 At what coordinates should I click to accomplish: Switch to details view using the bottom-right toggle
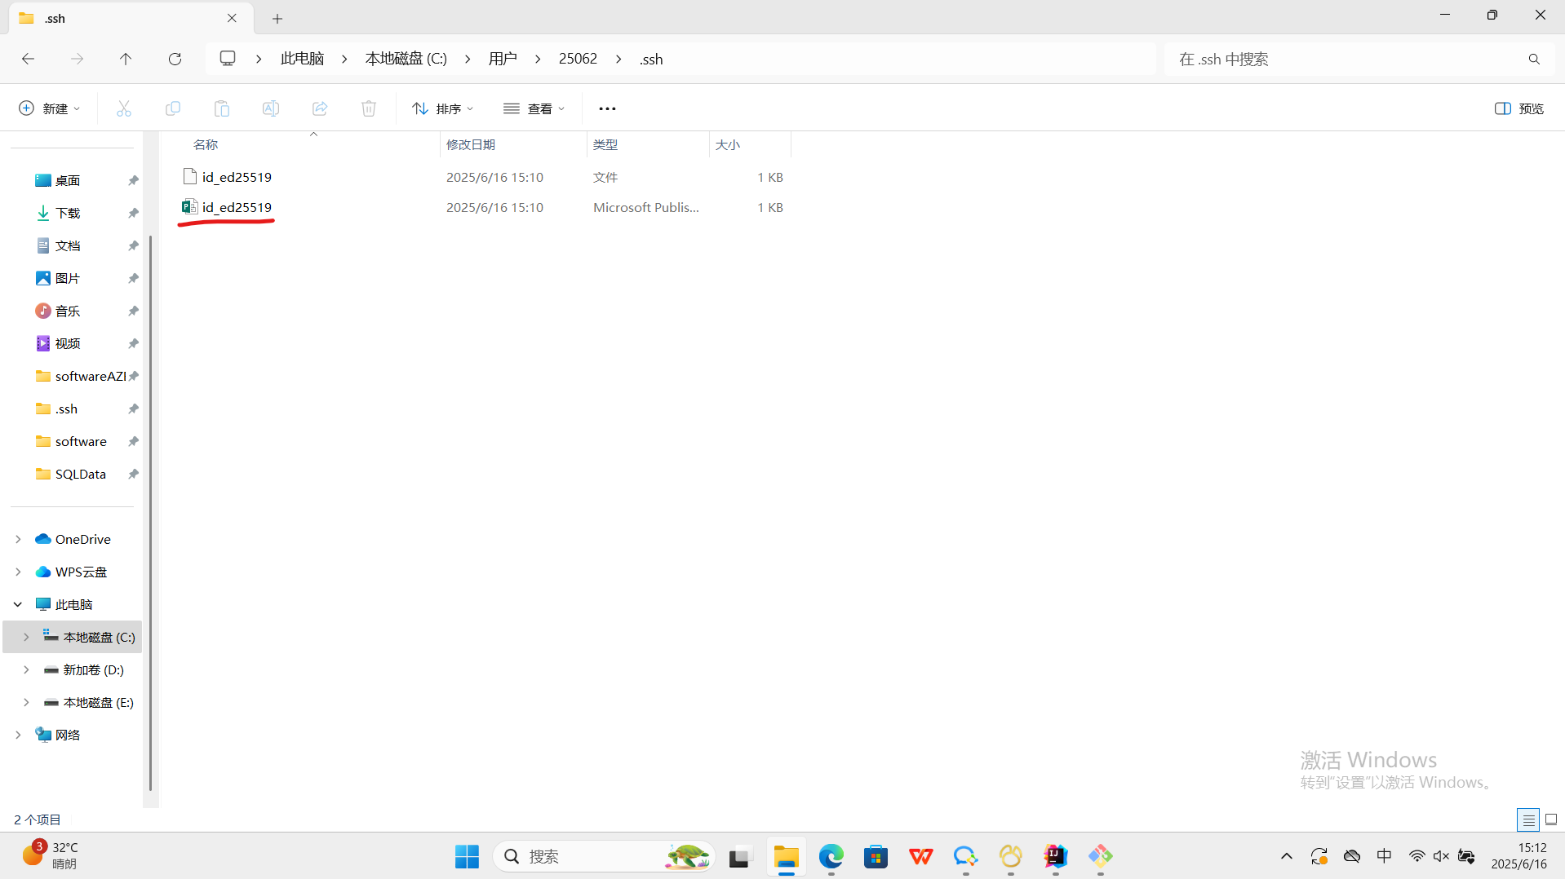1529,819
